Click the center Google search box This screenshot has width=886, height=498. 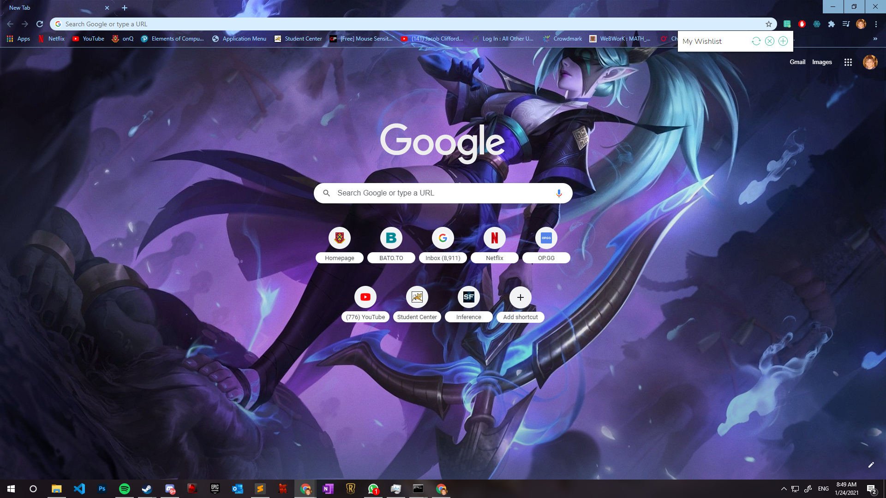(x=442, y=193)
